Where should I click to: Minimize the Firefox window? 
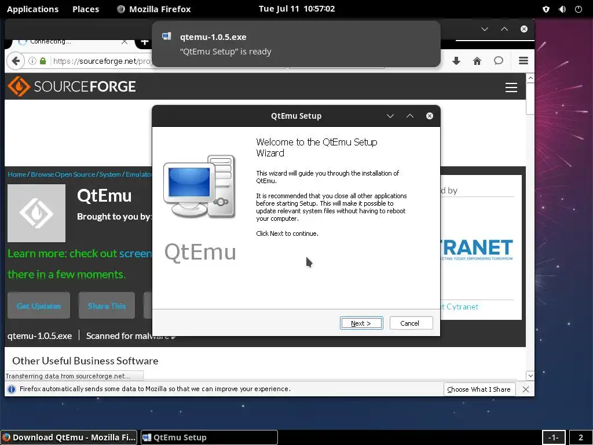click(485, 29)
